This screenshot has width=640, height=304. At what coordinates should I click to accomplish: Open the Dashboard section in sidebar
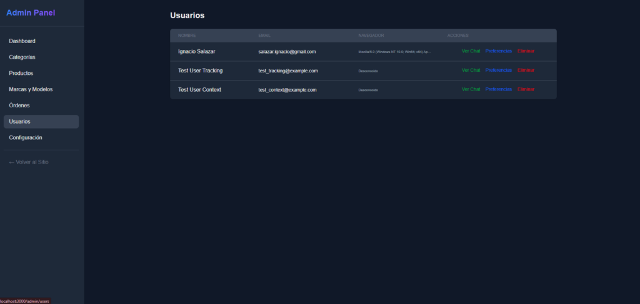[22, 41]
